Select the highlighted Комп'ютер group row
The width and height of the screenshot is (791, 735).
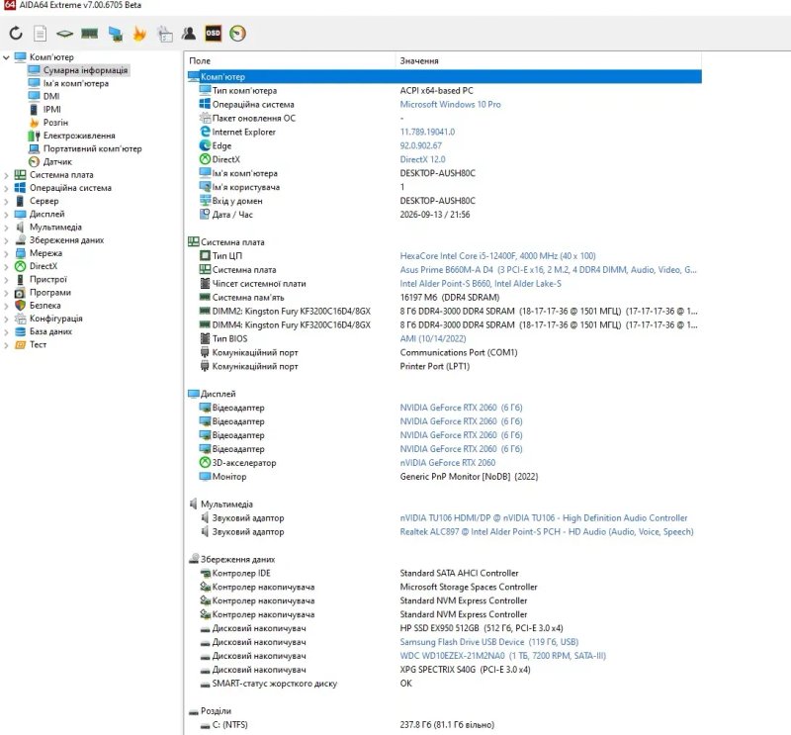tap(444, 77)
